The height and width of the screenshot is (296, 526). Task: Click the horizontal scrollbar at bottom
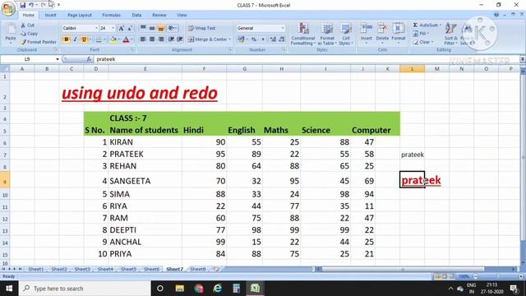pos(403,269)
